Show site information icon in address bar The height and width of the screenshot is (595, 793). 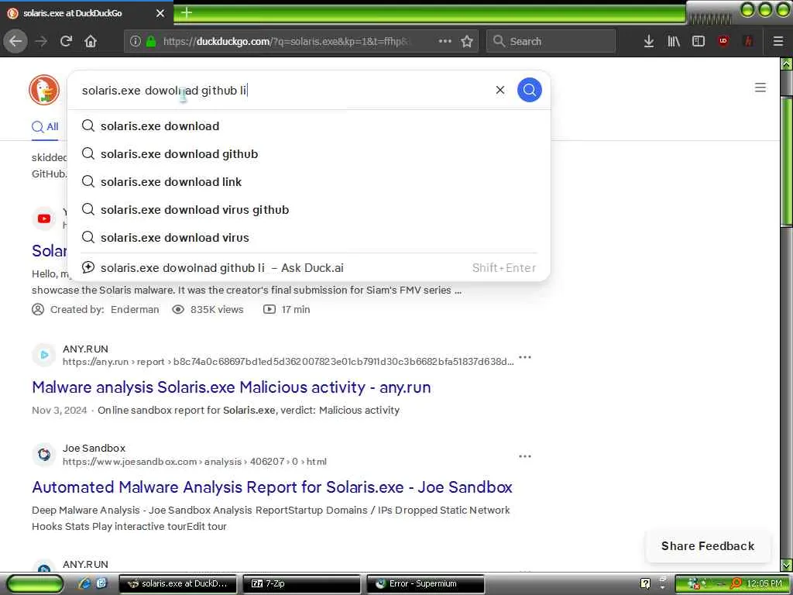[135, 42]
